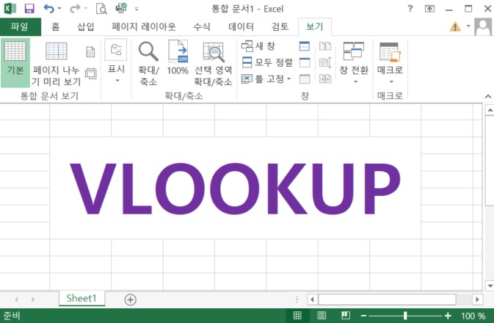Viewport: 494px width, 323px height.
Task: Click 선택 영역 확대/축소
Action: pos(214,64)
